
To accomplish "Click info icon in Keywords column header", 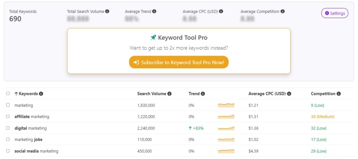I will (41, 94).
